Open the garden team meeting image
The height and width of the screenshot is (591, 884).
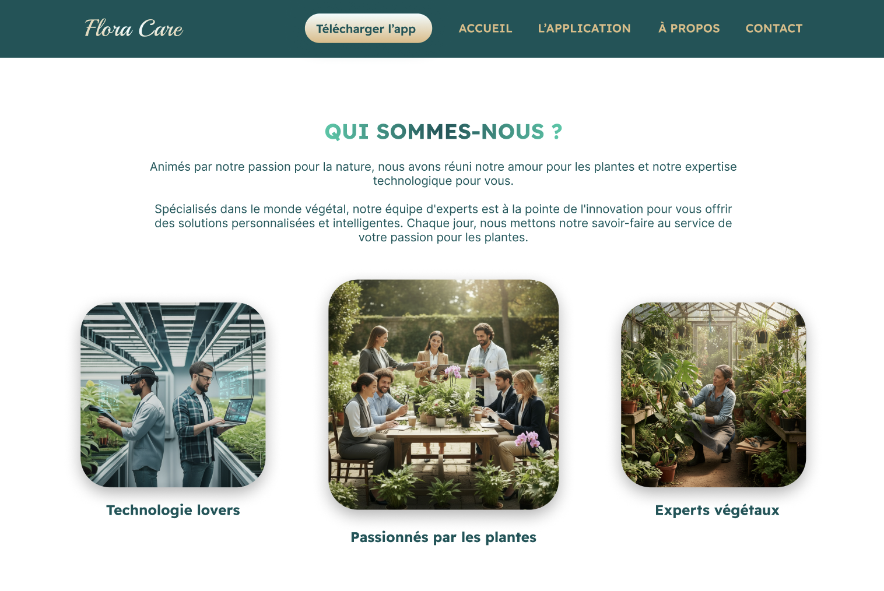pyautogui.click(x=443, y=395)
